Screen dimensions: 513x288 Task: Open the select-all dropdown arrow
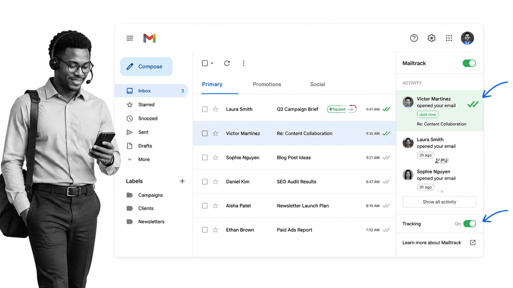point(212,63)
